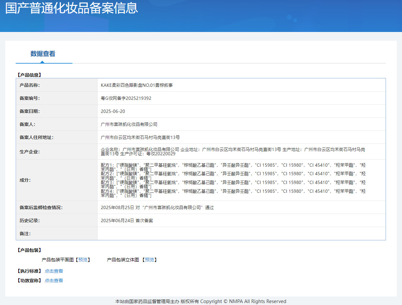This screenshot has height=305, width=402.
Task: Click the 国产普通化妆品备案信息 page title
Action: [72, 8]
